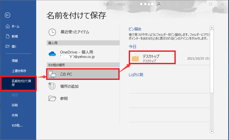Viewport: 229px width, 140px height.
Task: Click the scroll down arrow of folder list
Action: 212,131
